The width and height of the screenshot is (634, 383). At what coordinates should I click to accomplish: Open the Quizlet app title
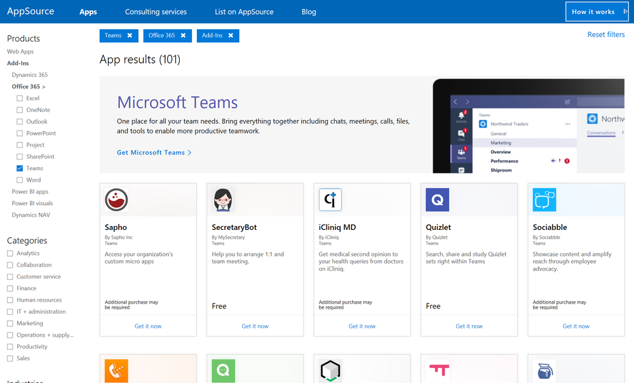coord(438,227)
